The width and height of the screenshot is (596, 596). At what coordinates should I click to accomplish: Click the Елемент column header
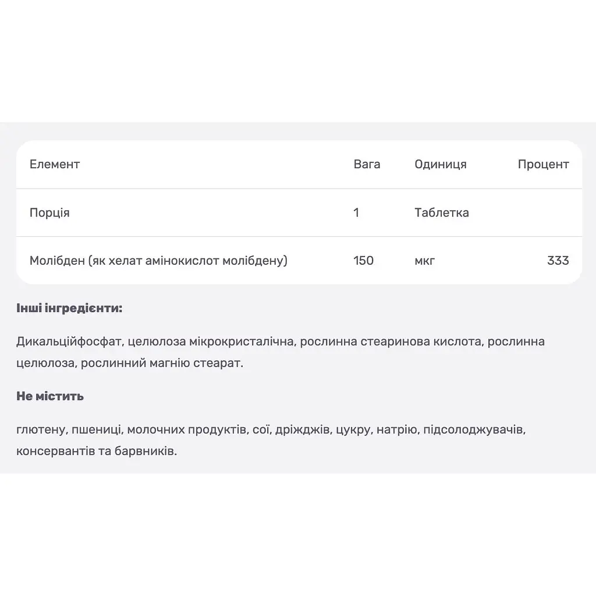click(55, 164)
